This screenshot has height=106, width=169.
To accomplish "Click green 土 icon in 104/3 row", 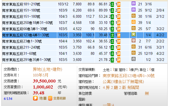I will (112, 17).
